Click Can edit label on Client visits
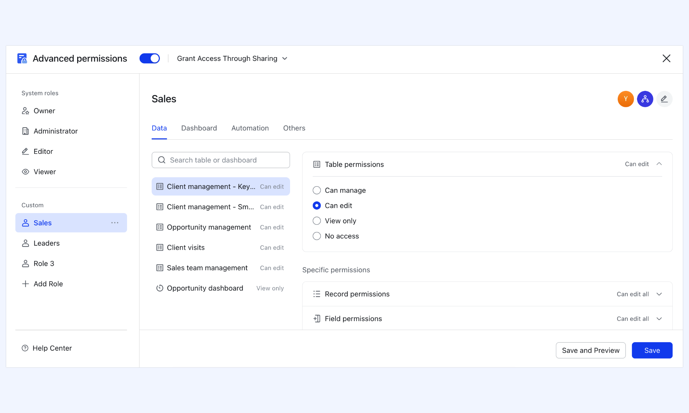This screenshot has height=413, width=689. pos(272,248)
